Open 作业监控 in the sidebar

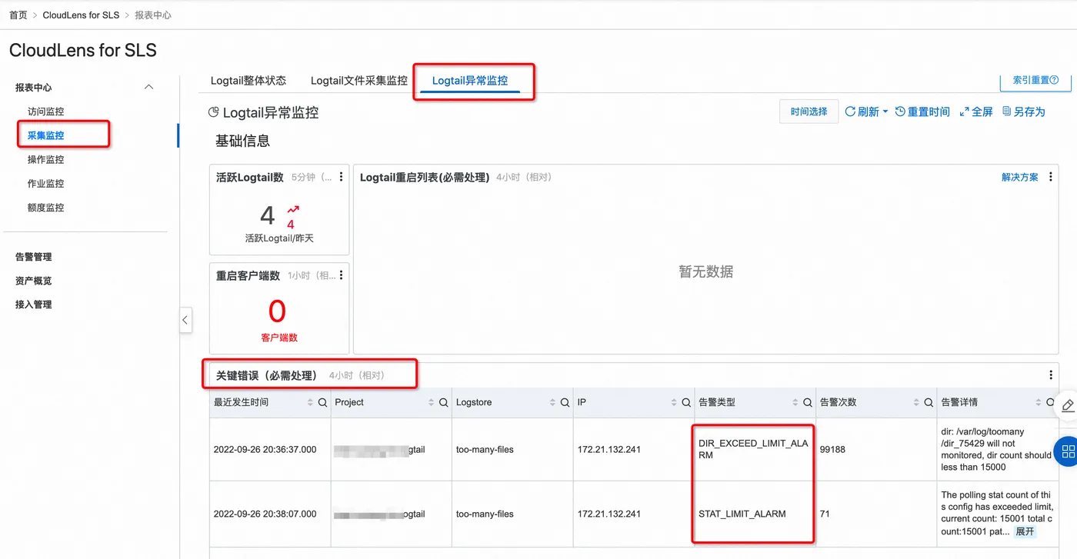[46, 184]
